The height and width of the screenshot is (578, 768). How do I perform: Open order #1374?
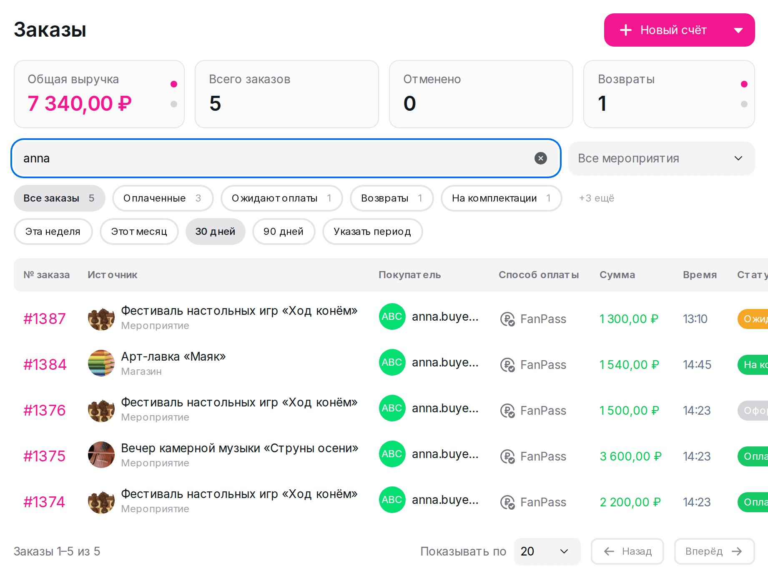(x=44, y=502)
